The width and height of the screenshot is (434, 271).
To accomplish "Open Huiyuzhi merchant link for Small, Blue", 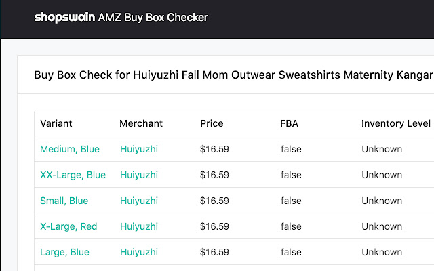I will click(139, 201).
